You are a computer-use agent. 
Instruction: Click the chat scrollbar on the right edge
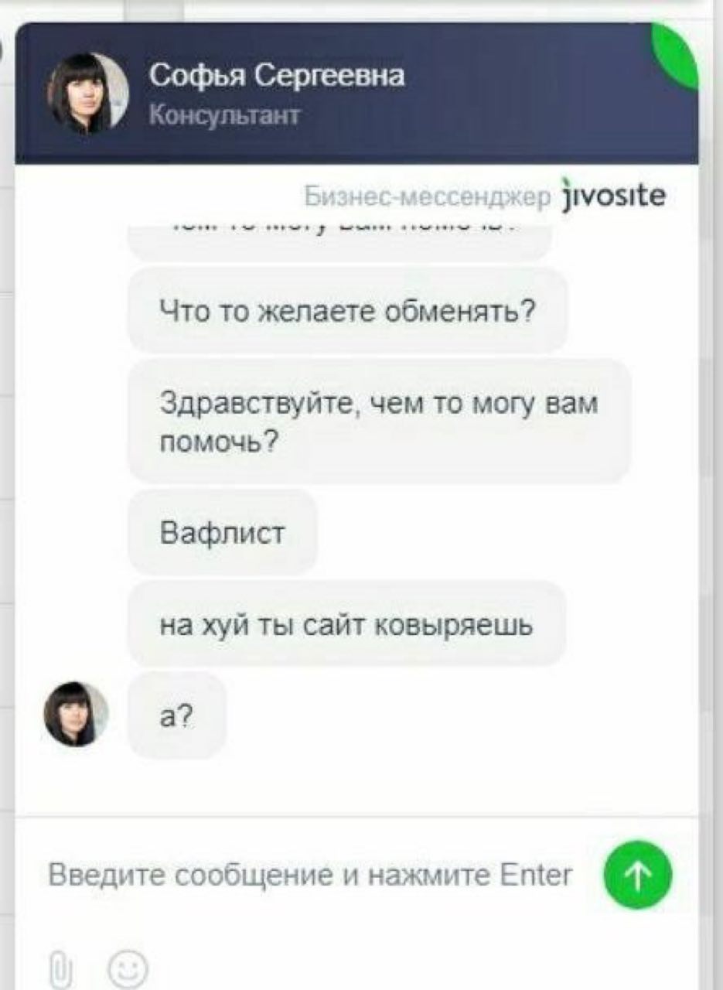(705, 495)
